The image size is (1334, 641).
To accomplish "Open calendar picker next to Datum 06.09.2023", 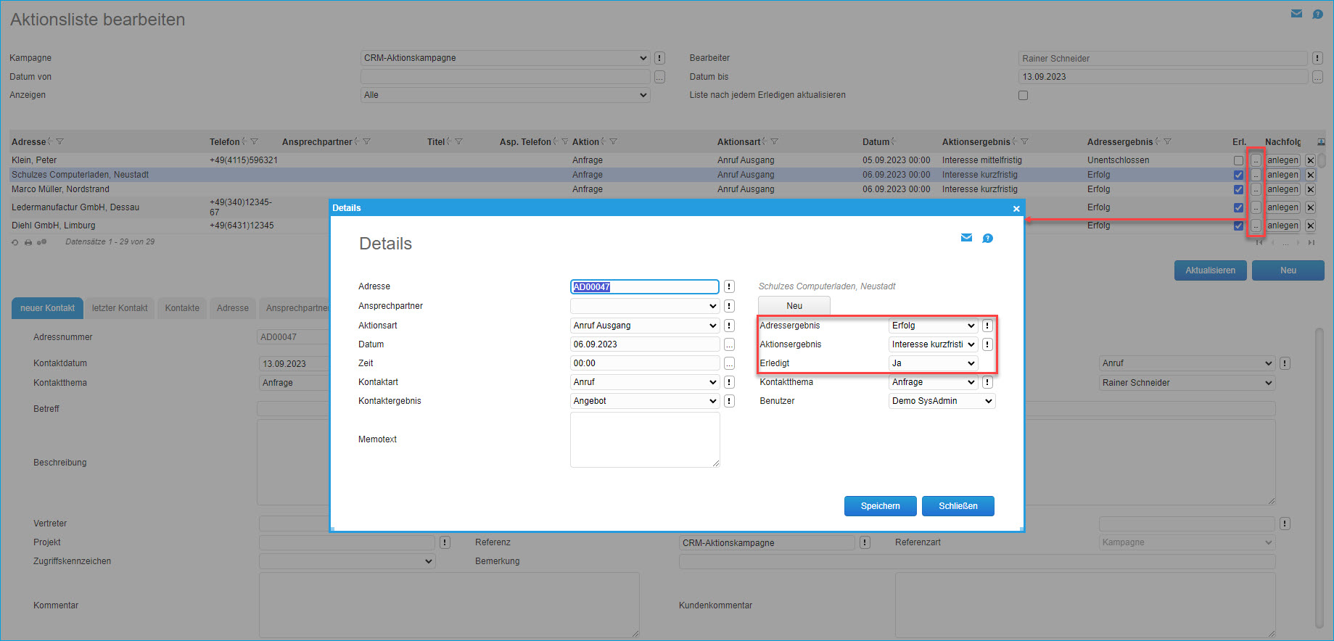I will tap(729, 344).
